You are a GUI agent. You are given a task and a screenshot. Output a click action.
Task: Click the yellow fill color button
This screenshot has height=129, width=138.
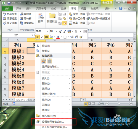[51, 37]
